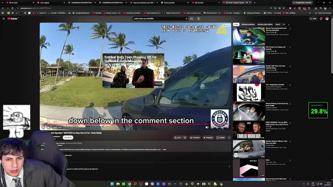Open options menu for Massive Manhunt video
The width and height of the screenshot is (333, 187).
point(290,142)
